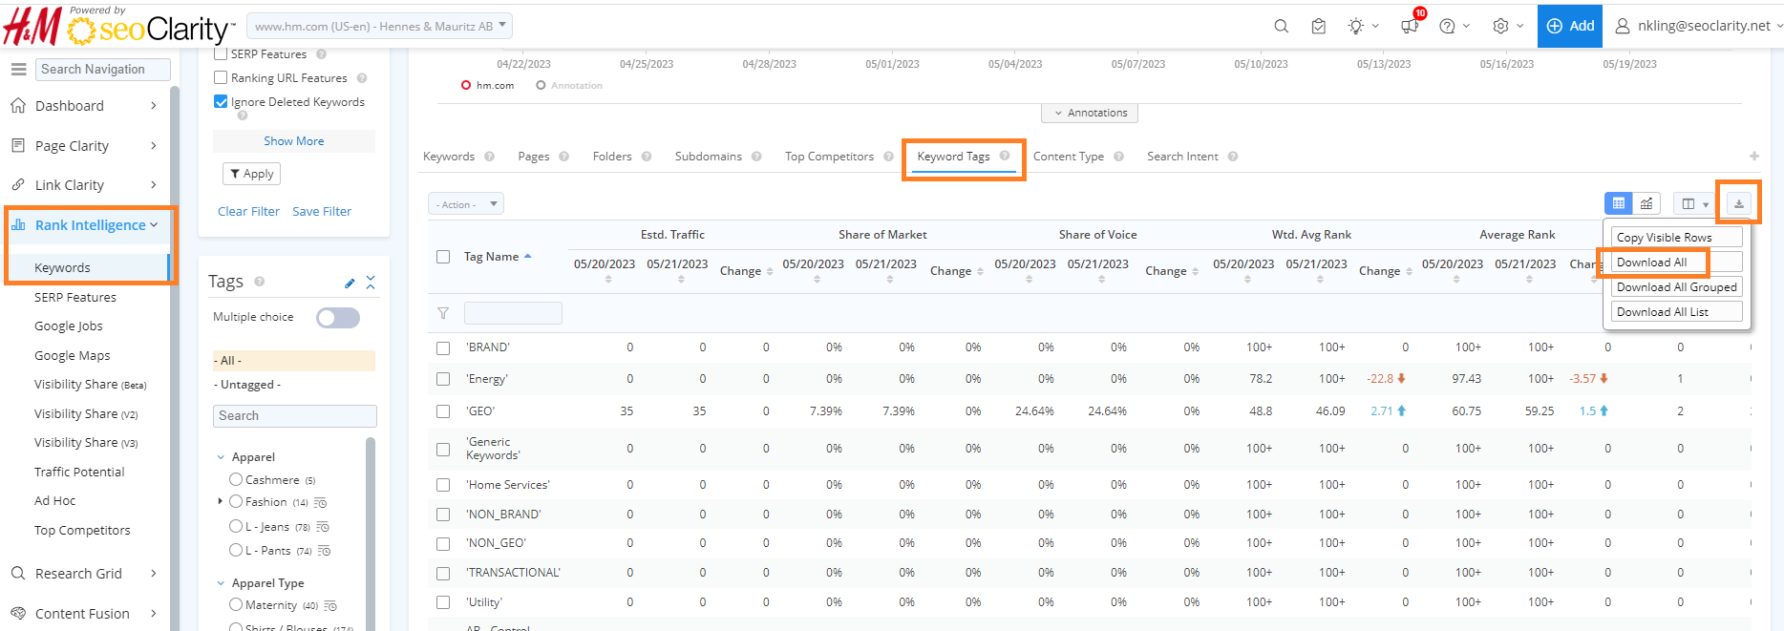Click the Apply filter button
This screenshot has height=631, width=1784.
pos(251,174)
